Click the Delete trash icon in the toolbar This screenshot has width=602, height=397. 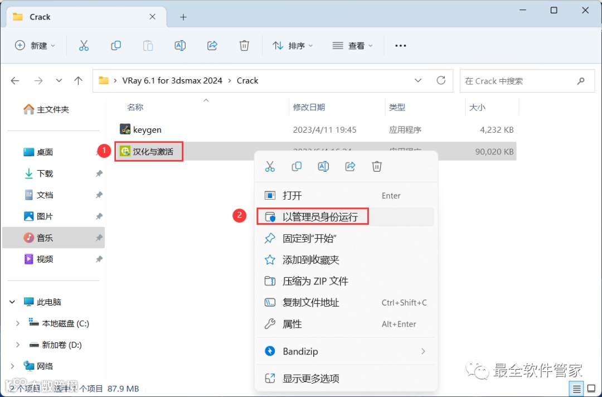click(244, 46)
